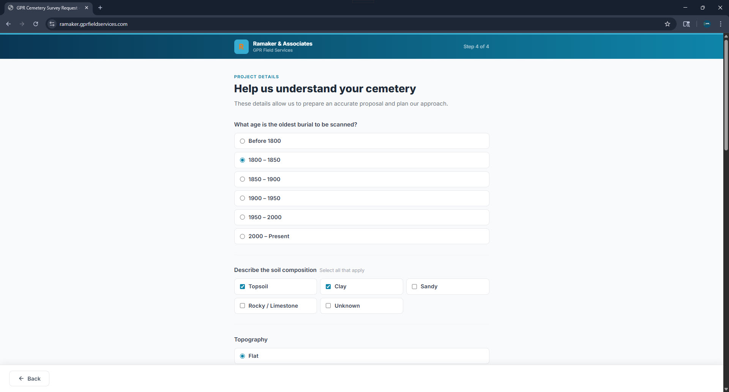Screen dimensions: 729x392
Task: Check the Sandy soil checkbox
Action: click(414, 287)
